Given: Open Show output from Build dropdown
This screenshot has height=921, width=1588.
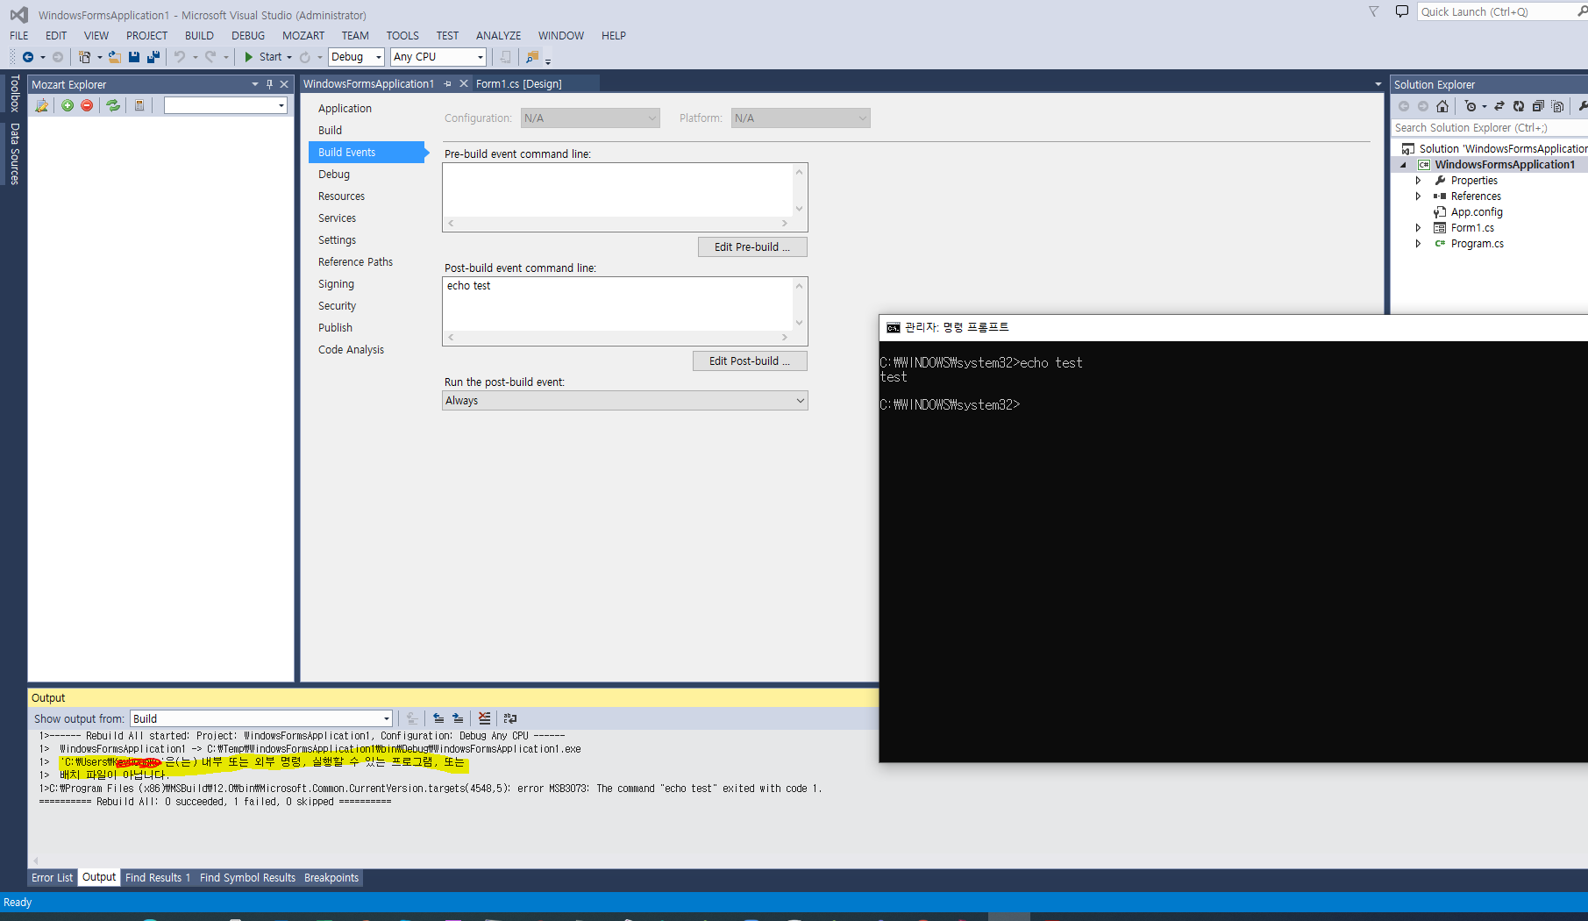Looking at the screenshot, I should [x=261, y=718].
